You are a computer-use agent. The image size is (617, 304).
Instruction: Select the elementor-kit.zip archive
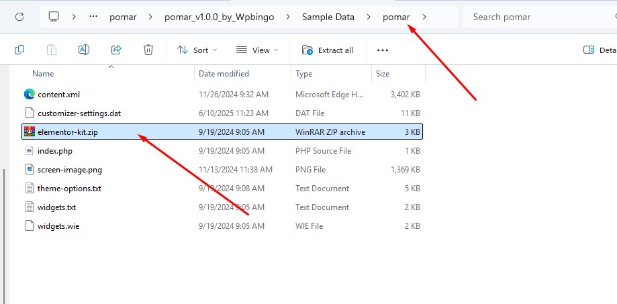point(223,132)
